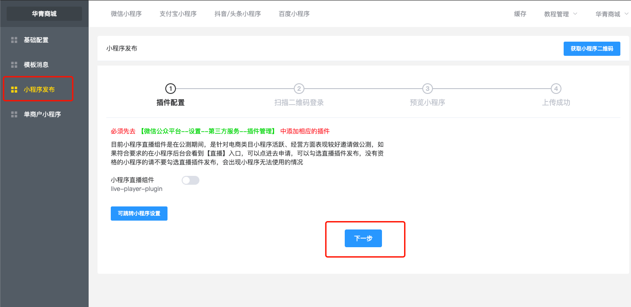Click step 3 circle 预览小程序
This screenshot has width=631, height=307.
click(428, 89)
